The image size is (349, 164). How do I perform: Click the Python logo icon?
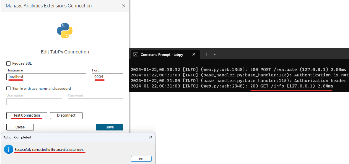pyautogui.click(x=65, y=31)
